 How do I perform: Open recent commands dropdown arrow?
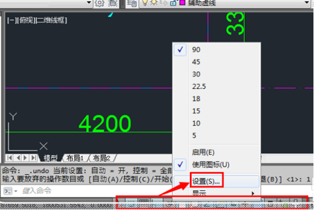(x=16, y=191)
